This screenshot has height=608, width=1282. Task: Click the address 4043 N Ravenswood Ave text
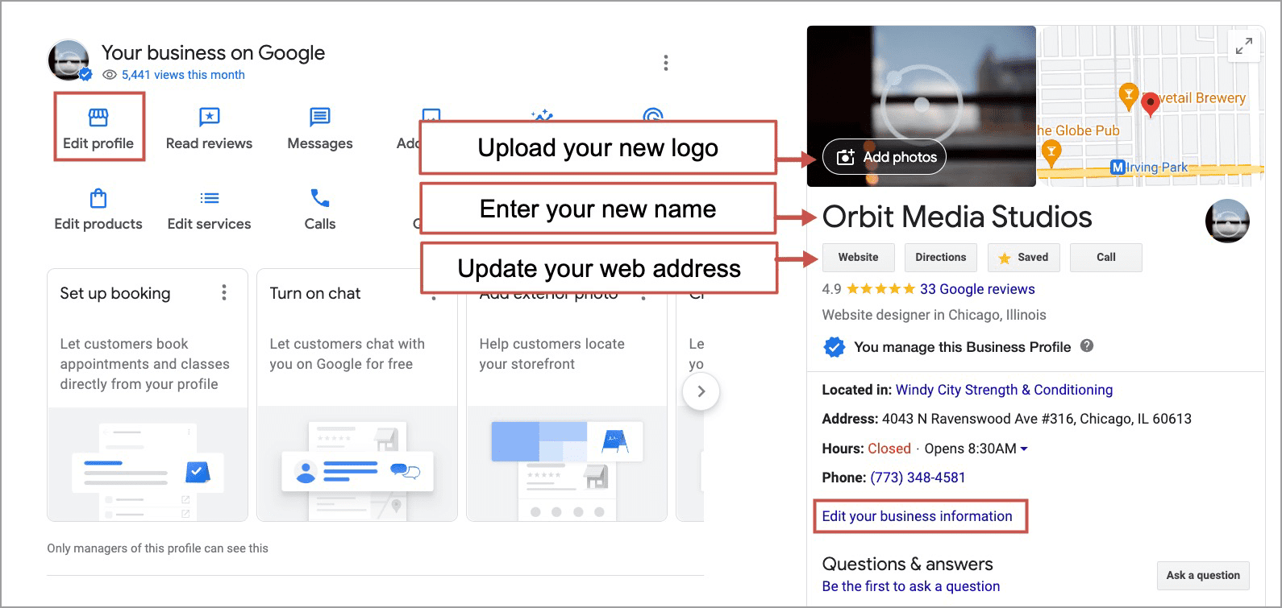(1037, 419)
